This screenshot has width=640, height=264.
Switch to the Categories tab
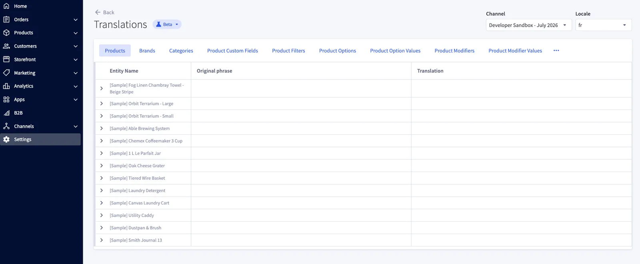click(181, 51)
